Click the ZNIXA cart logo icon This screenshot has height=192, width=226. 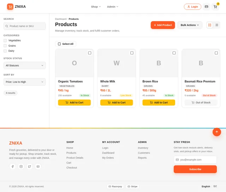click(x=10, y=7)
